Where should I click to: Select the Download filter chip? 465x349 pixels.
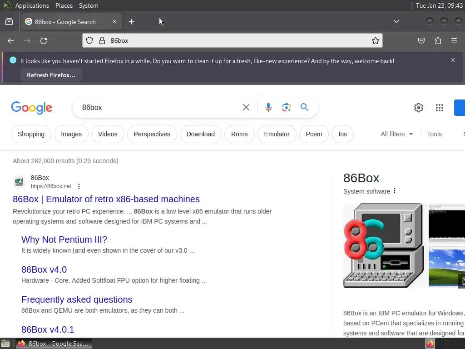[200, 134]
